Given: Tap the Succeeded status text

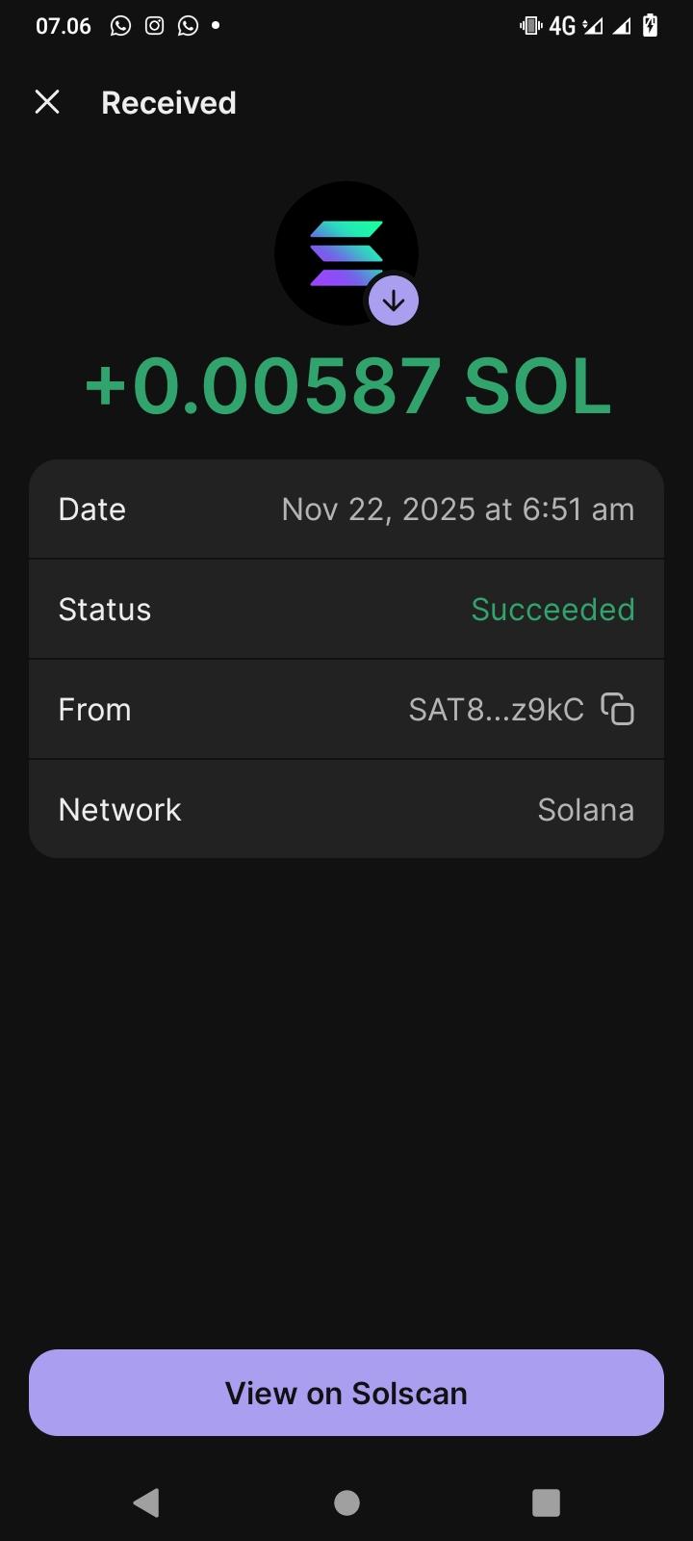Looking at the screenshot, I should 552,610.
